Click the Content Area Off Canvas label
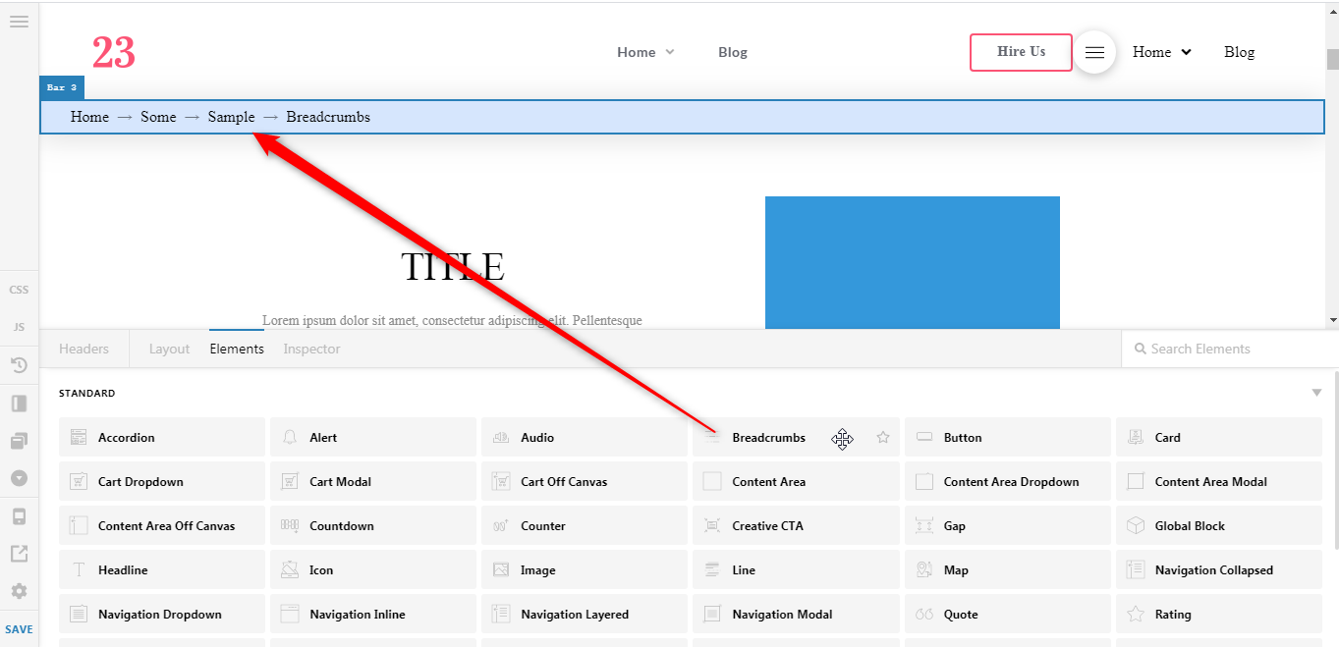The image size is (1339, 647). [x=166, y=526]
